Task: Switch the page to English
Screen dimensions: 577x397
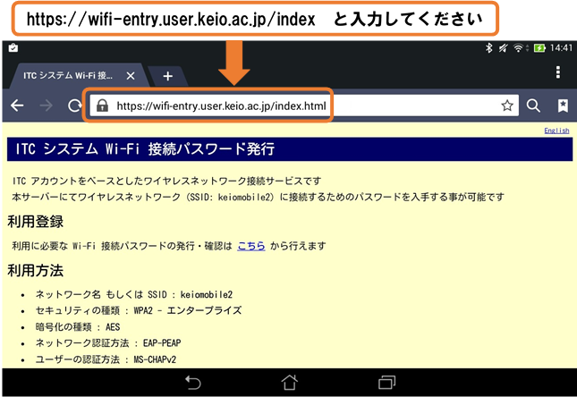Action: (x=556, y=131)
